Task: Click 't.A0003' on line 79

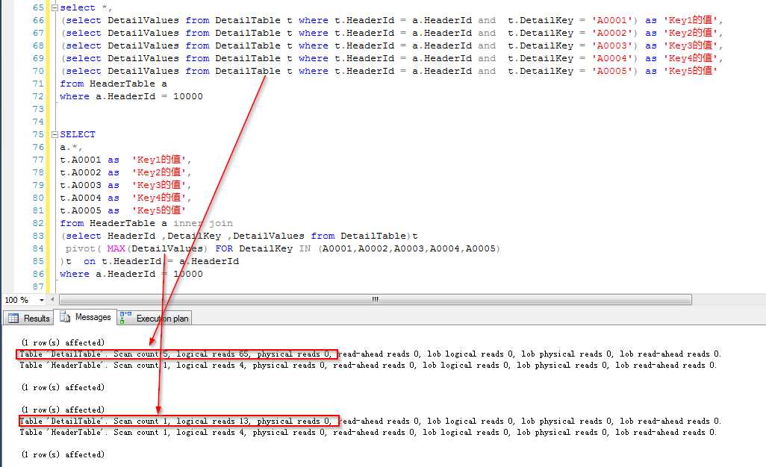Action: (80, 186)
